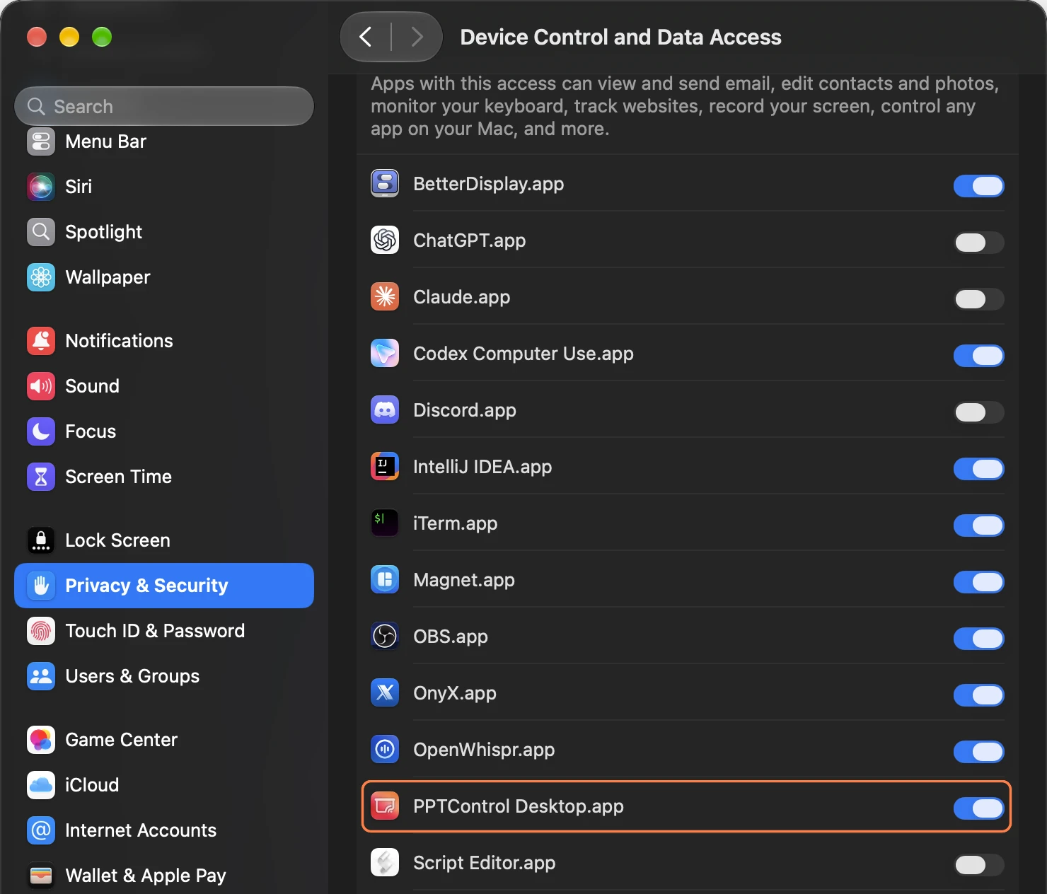Click the iCloud cloud icon
1047x894 pixels.
coord(41,785)
